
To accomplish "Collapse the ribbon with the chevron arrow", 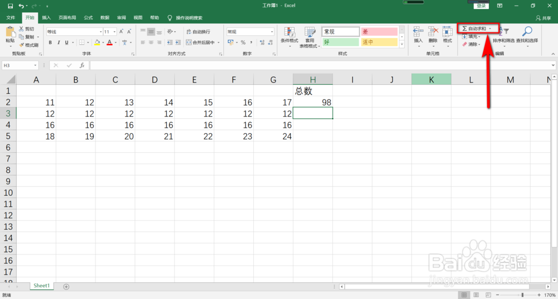I will [553, 54].
